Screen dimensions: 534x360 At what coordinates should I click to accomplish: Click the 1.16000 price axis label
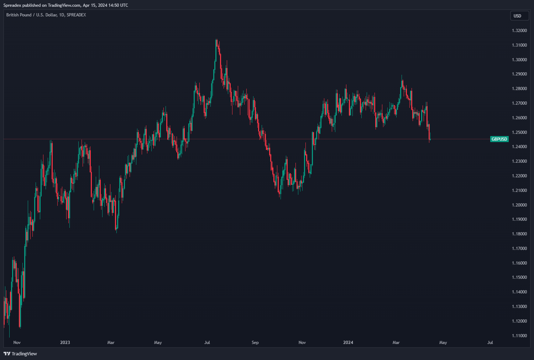[519, 263]
